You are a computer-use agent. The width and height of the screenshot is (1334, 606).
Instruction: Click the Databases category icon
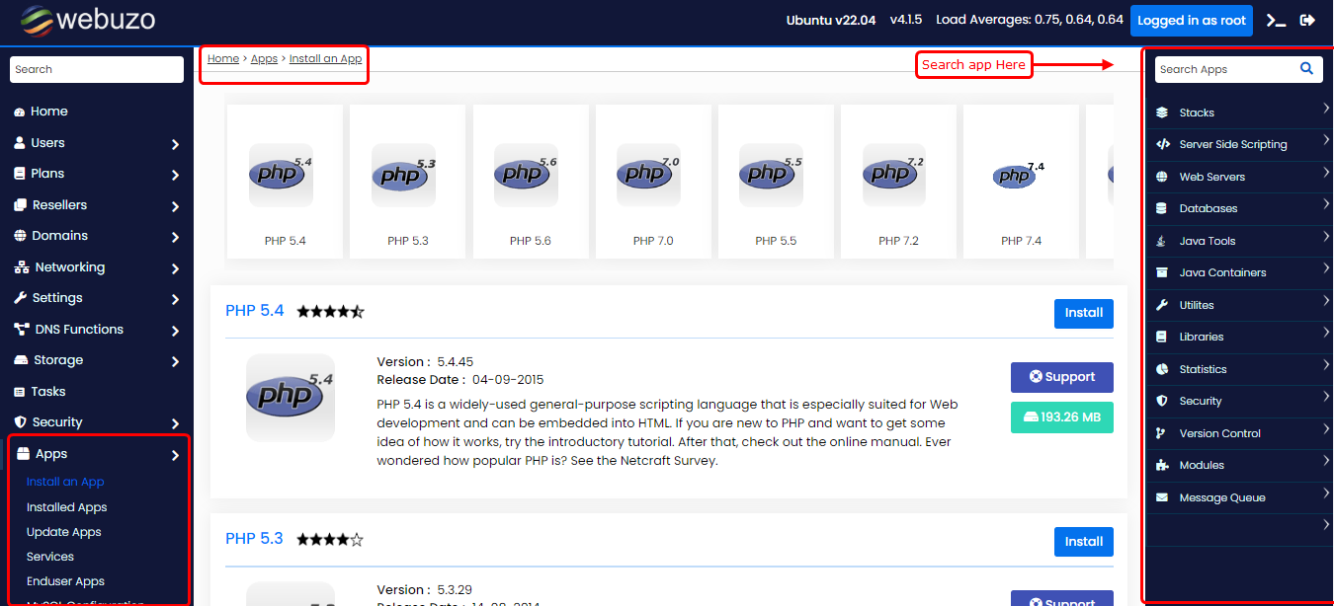point(1162,208)
